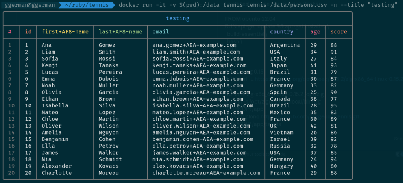403x183 pixels.
Task: Click the first name "Benjamin"
Action: click(55, 139)
